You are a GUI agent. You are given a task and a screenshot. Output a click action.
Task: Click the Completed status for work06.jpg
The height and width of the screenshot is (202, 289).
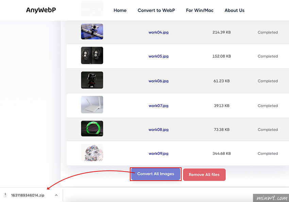coord(268,81)
